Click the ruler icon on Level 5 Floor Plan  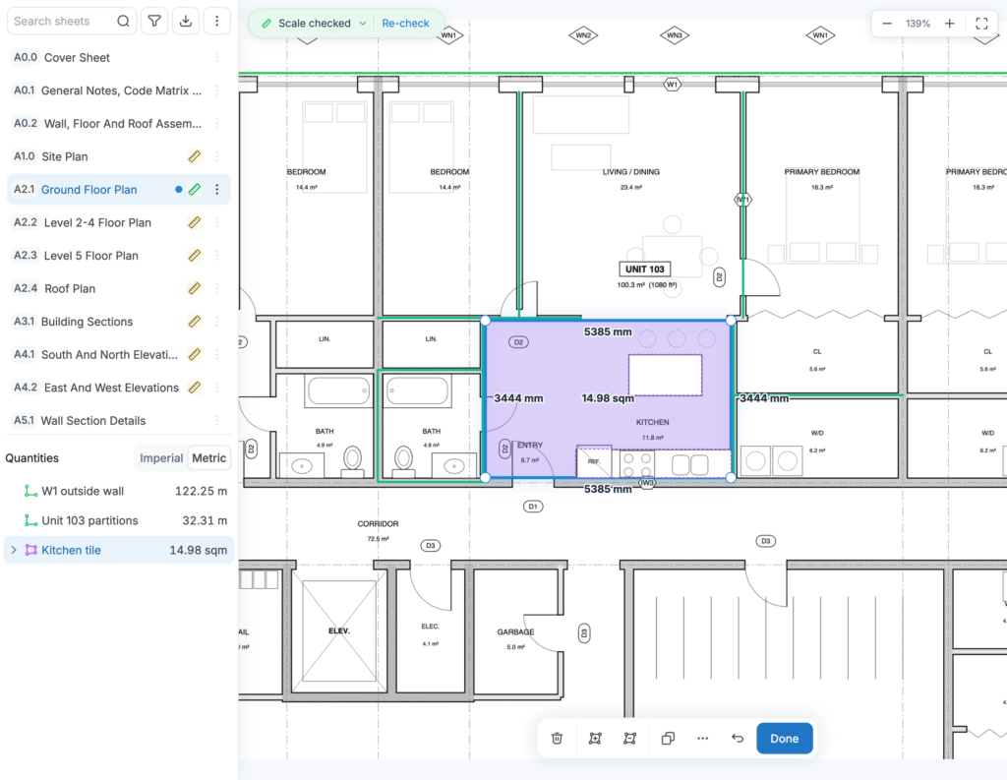tap(194, 255)
